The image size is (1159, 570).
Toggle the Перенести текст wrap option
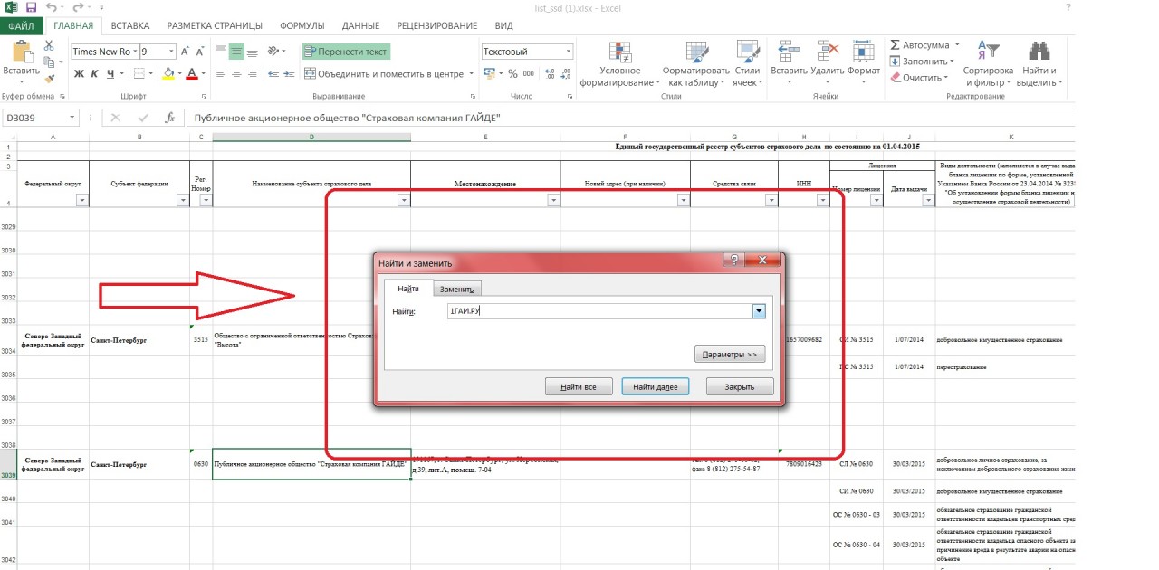click(346, 52)
